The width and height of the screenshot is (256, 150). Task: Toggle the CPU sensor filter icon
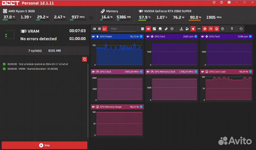pos(143,29)
